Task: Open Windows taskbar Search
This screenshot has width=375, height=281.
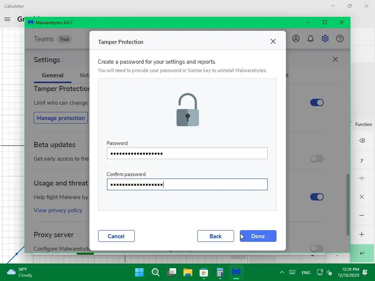Action: tap(156, 272)
